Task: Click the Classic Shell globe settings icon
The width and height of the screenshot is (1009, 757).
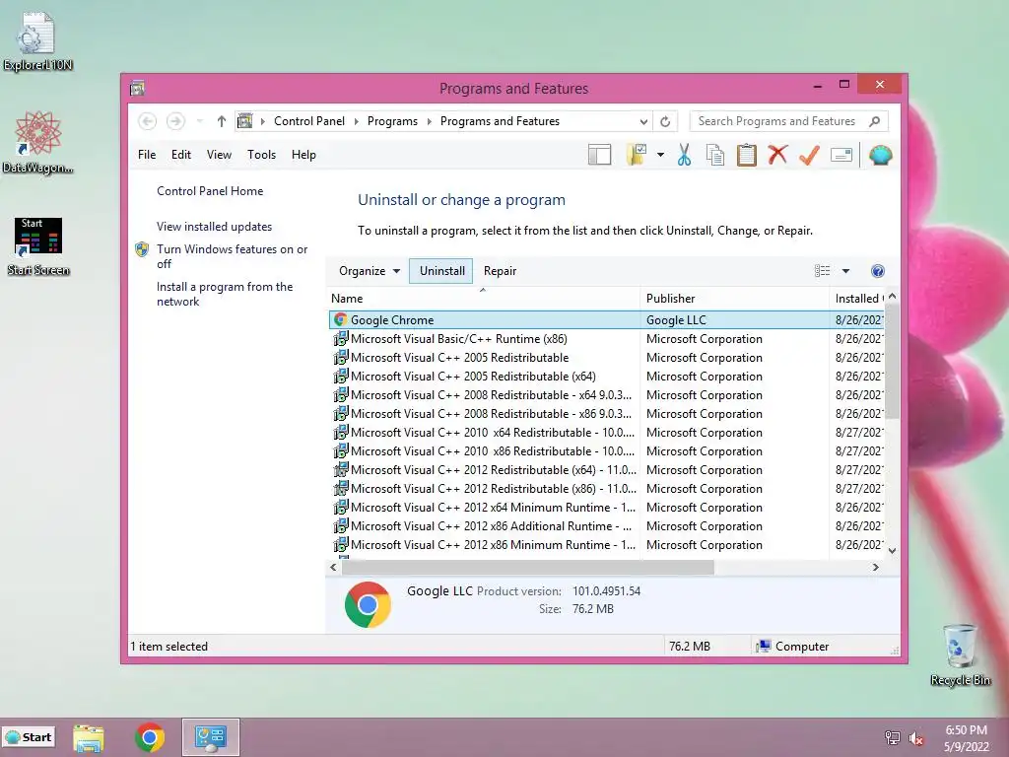Action: click(x=880, y=155)
